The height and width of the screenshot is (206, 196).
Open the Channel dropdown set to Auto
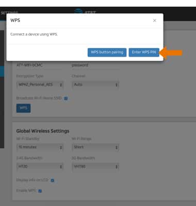[x=95, y=84]
